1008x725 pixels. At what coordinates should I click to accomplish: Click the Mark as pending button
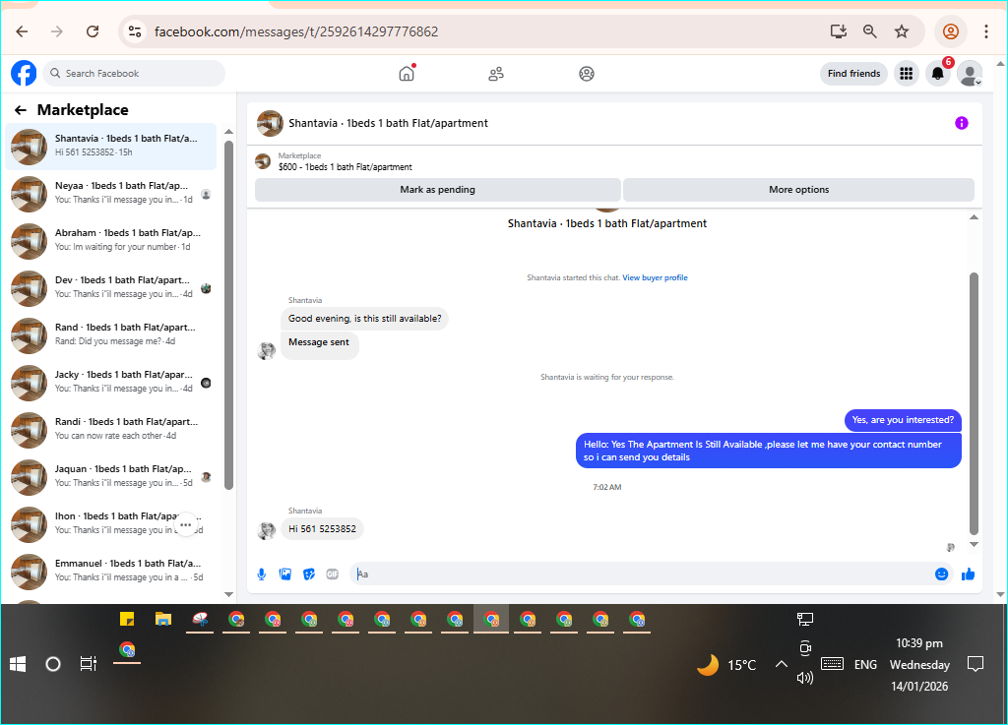(438, 190)
